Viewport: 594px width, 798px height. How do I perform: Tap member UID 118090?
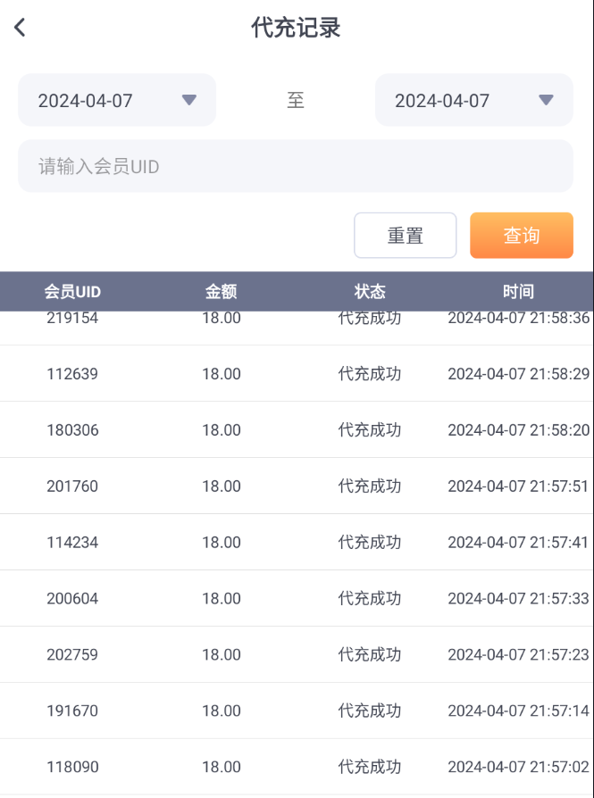point(72,768)
